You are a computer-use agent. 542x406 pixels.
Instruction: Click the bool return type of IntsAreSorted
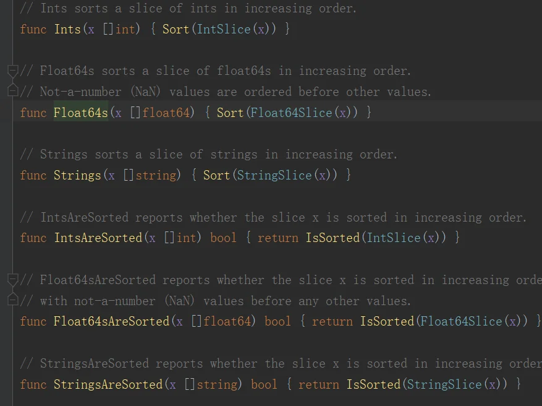(x=223, y=238)
